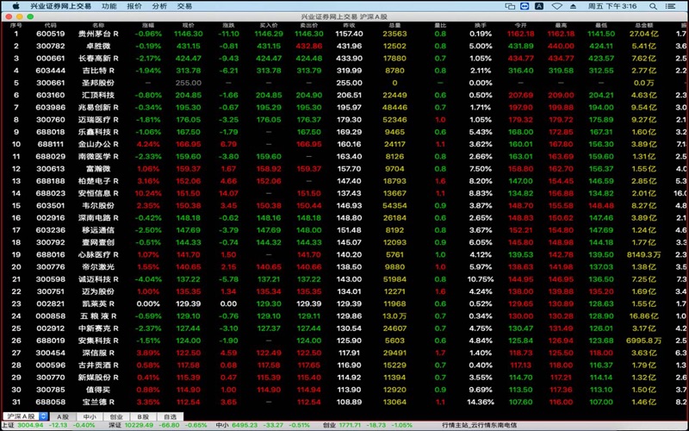The width and height of the screenshot is (689, 431).
Task: Open the 交易 menu
Action: 184,6
